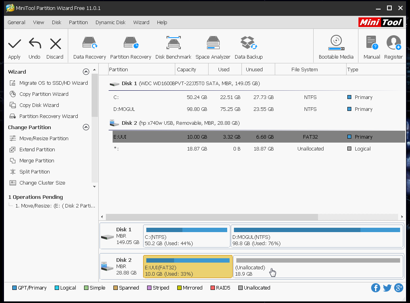
Task: Click horizontal scrollbar right arrow
Action: pyautogui.click(x=402, y=217)
